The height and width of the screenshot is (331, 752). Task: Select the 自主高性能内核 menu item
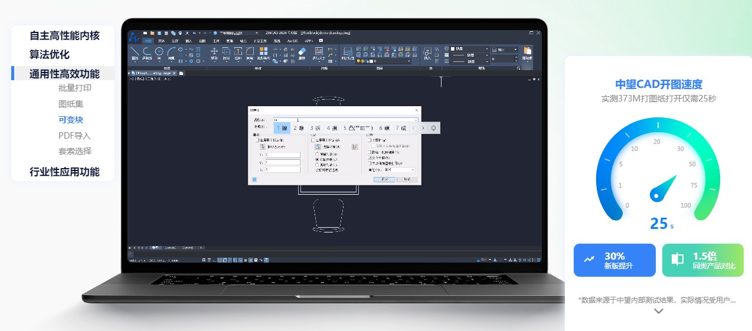64,35
